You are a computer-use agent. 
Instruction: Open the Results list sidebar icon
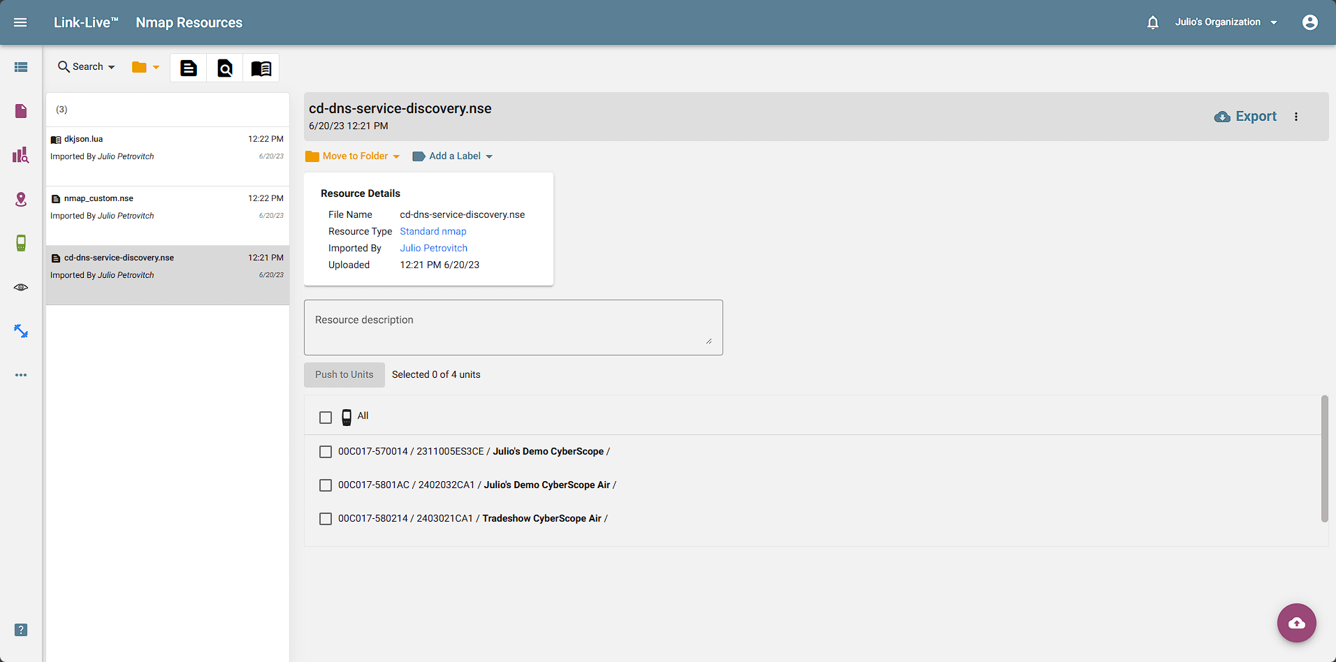(x=20, y=67)
